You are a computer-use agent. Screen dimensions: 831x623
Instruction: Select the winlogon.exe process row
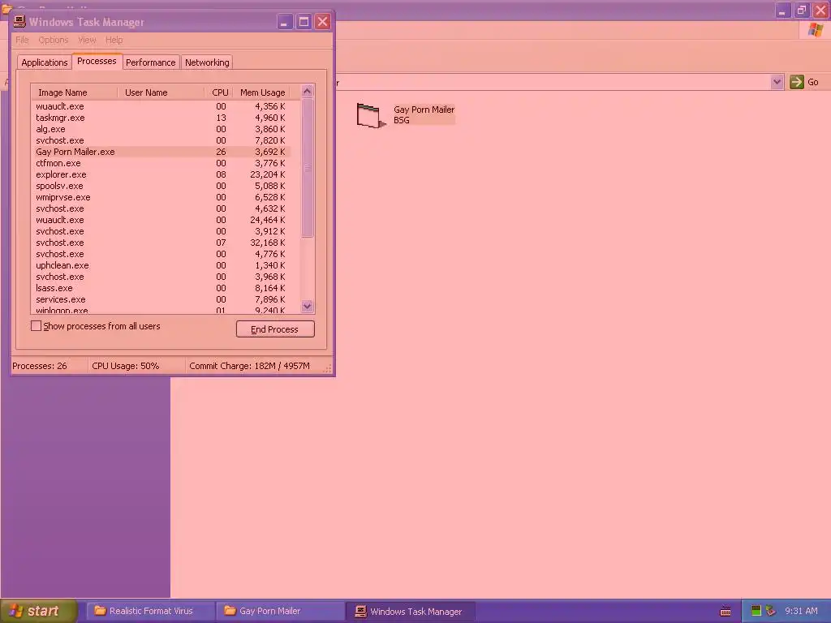pos(161,310)
